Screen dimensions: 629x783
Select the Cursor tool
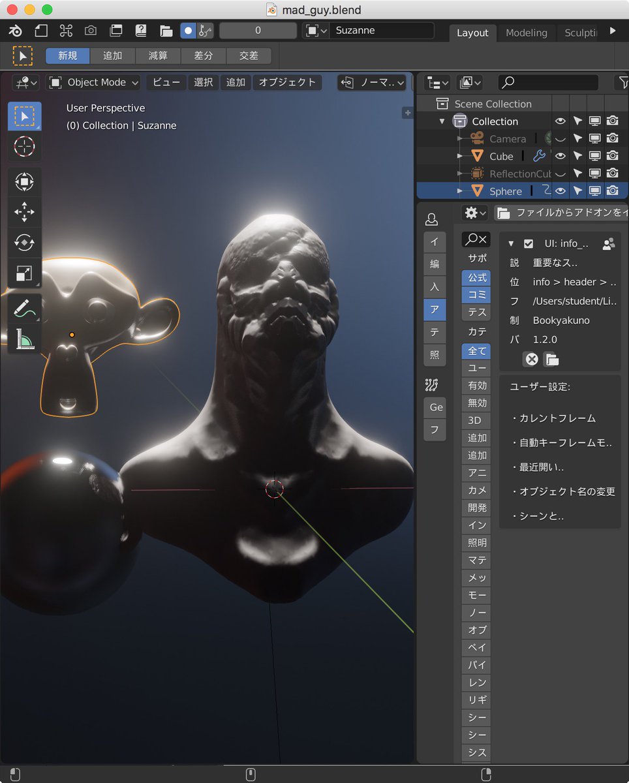24,146
